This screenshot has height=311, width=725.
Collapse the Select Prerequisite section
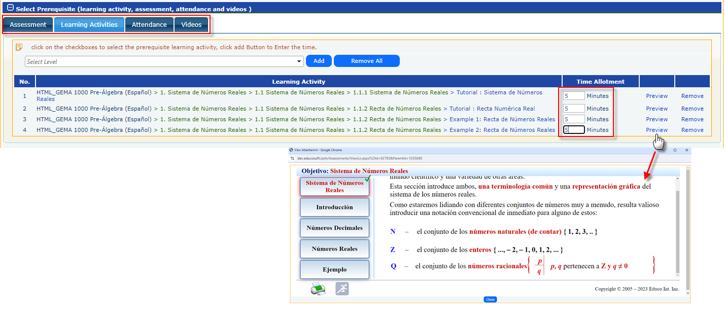(10, 8)
